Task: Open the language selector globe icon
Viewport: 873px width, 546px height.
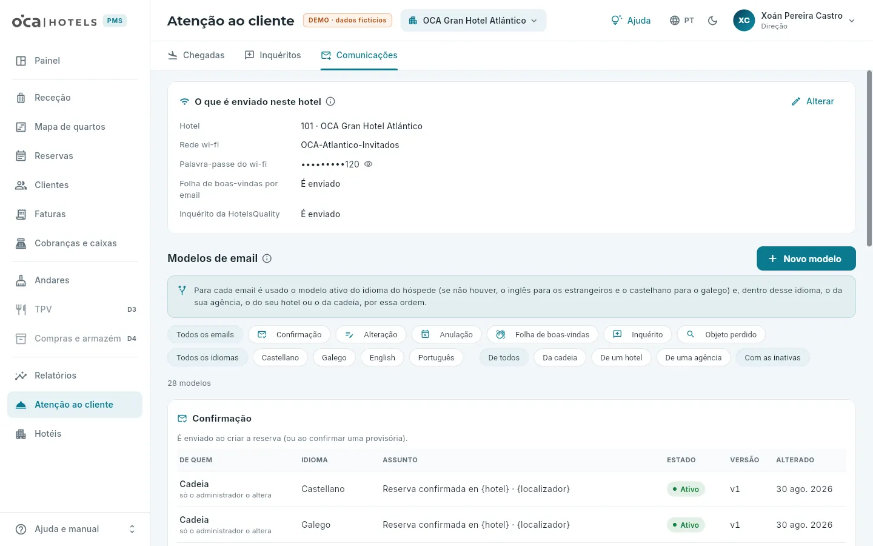Action: pos(682,21)
